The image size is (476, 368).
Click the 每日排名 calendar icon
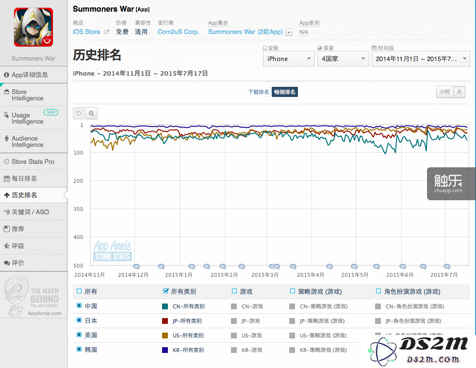click(x=7, y=179)
